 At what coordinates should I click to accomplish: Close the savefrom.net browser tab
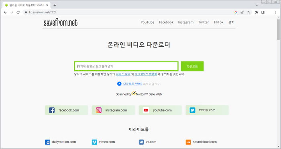point(47,5)
